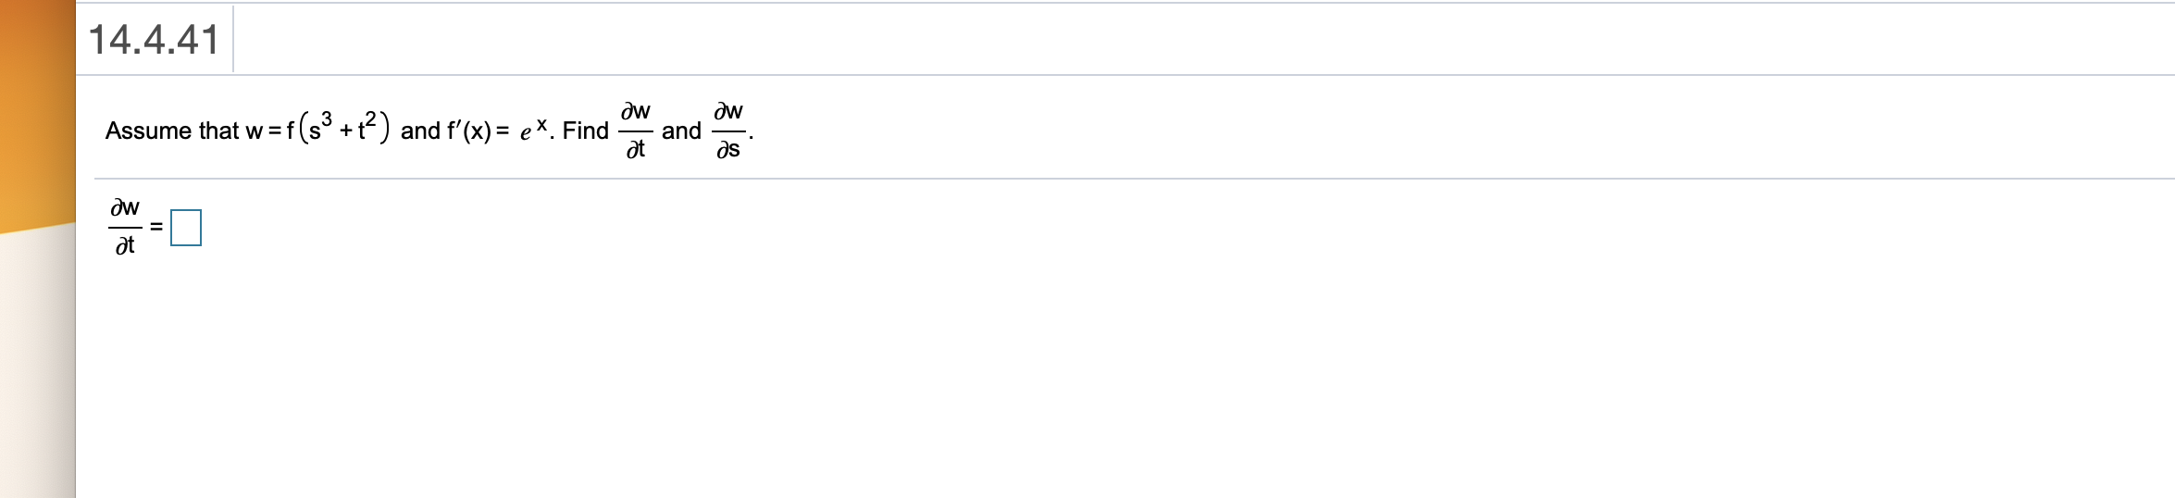Click the orange panel on the left edge
2175x498 pixels.
point(37,111)
